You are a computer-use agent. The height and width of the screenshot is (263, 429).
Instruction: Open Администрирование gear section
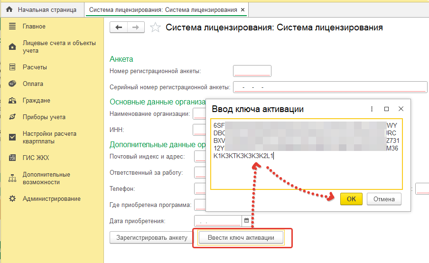51,199
